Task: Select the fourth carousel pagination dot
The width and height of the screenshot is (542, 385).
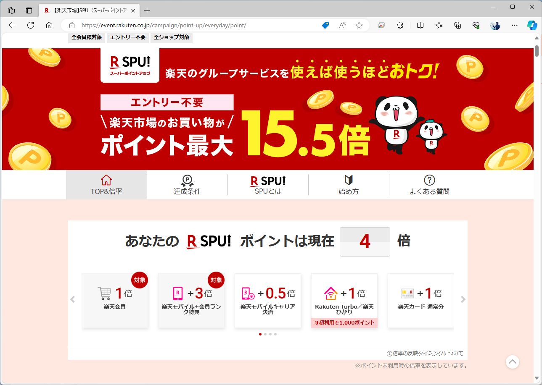Action: [275, 334]
